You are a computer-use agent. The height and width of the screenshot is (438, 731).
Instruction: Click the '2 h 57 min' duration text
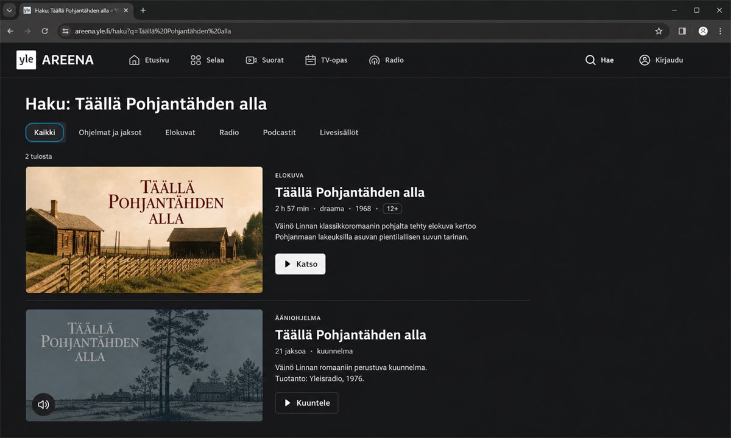291,209
